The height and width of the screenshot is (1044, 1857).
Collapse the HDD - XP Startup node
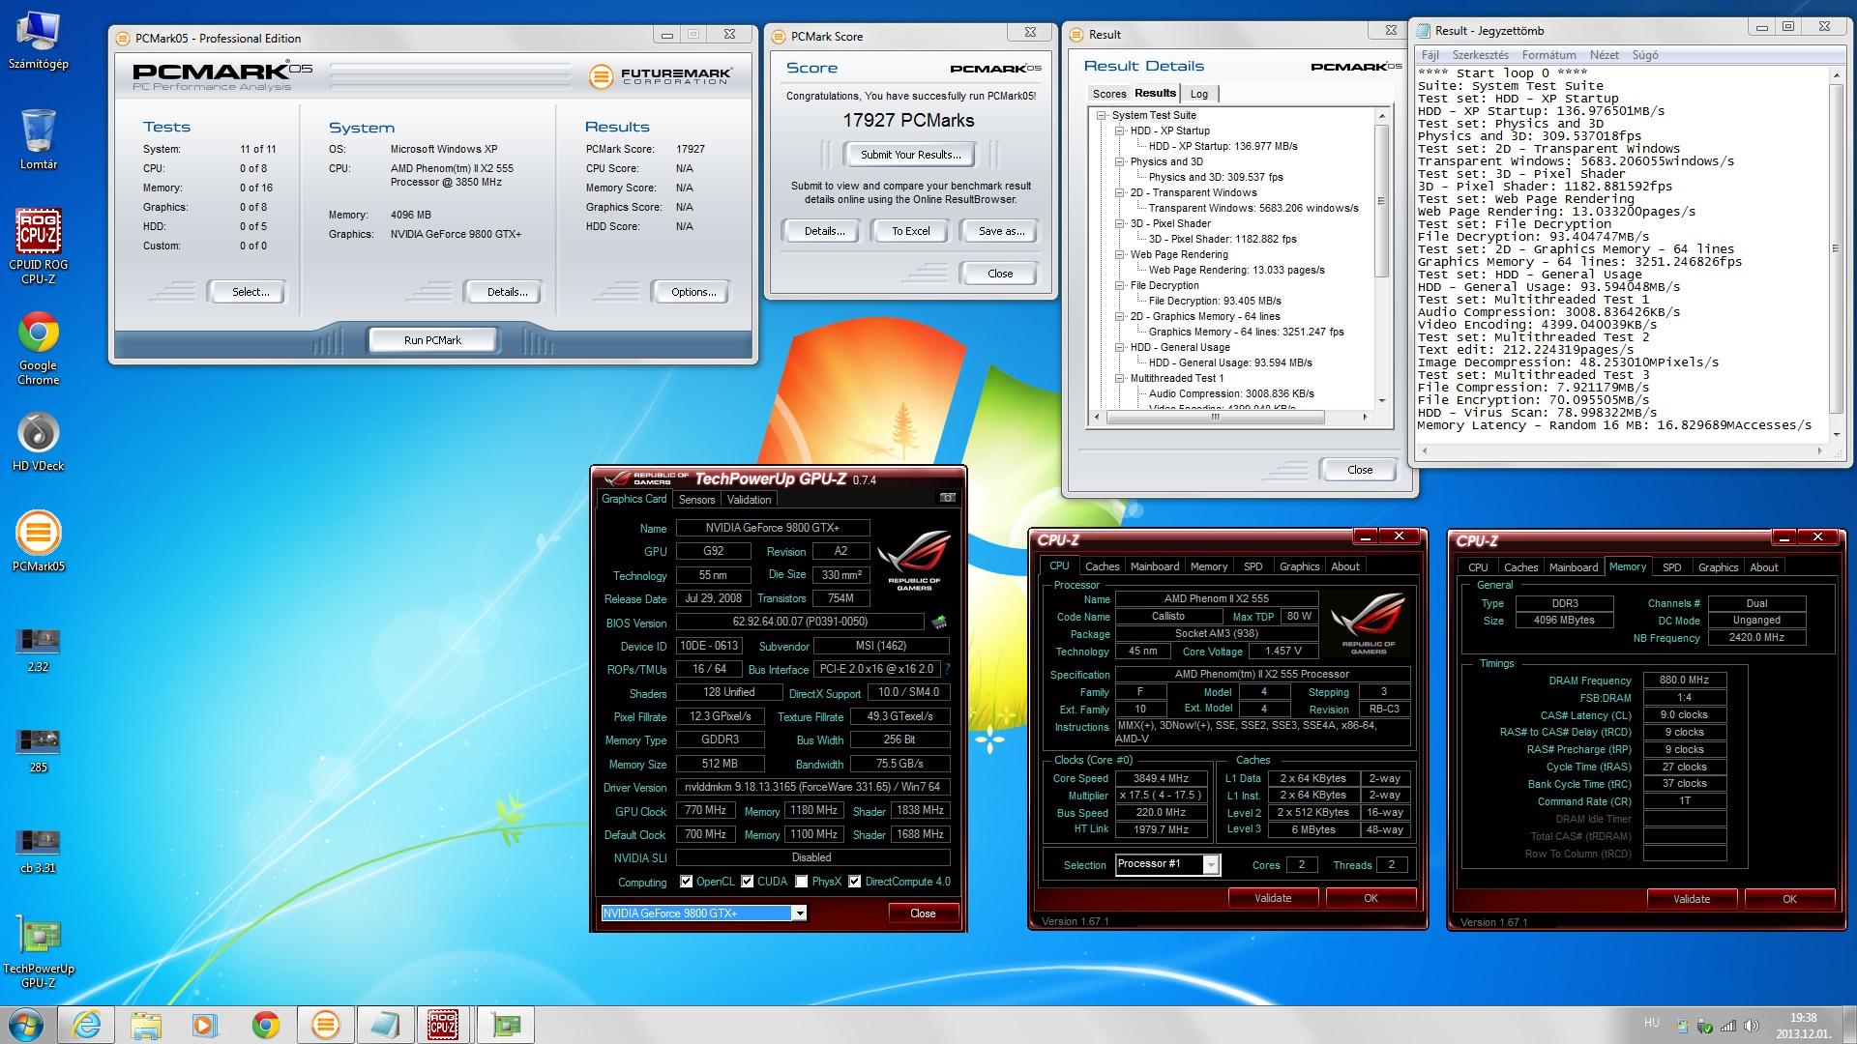(1119, 130)
